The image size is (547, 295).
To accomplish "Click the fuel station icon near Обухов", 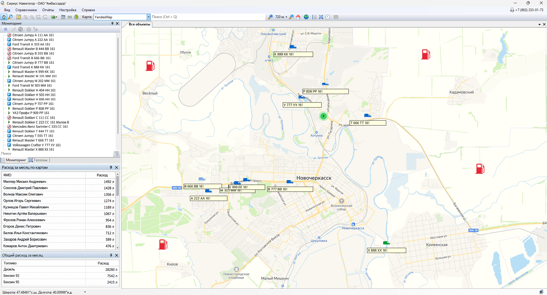I will pyautogui.click(x=150, y=66).
